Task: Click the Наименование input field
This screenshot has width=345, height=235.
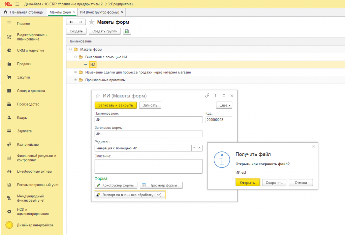Action: click(149, 120)
